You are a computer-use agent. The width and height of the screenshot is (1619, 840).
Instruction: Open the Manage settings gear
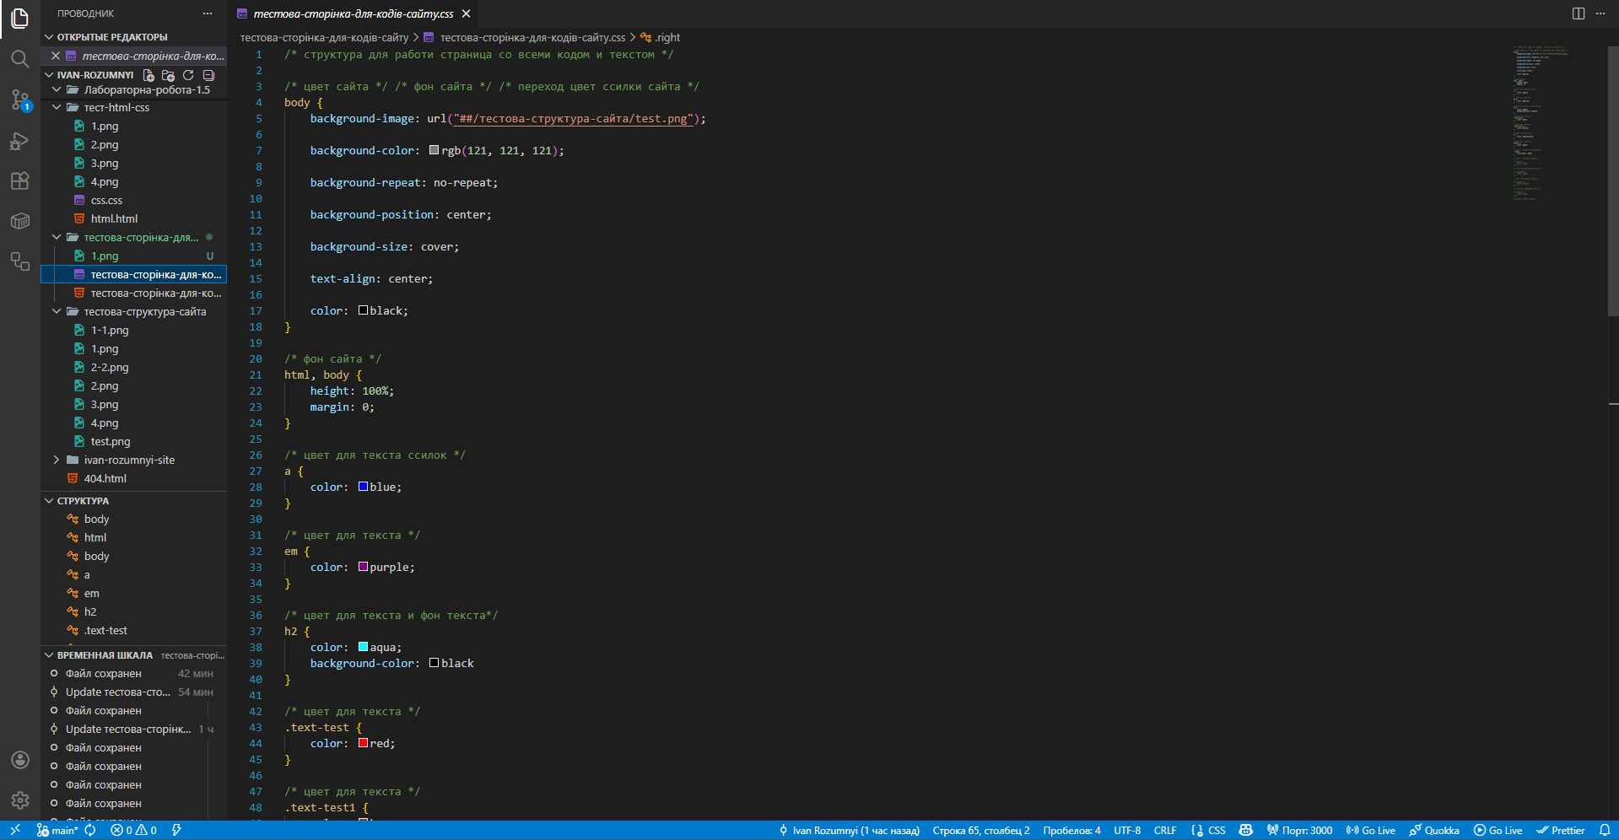[19, 800]
